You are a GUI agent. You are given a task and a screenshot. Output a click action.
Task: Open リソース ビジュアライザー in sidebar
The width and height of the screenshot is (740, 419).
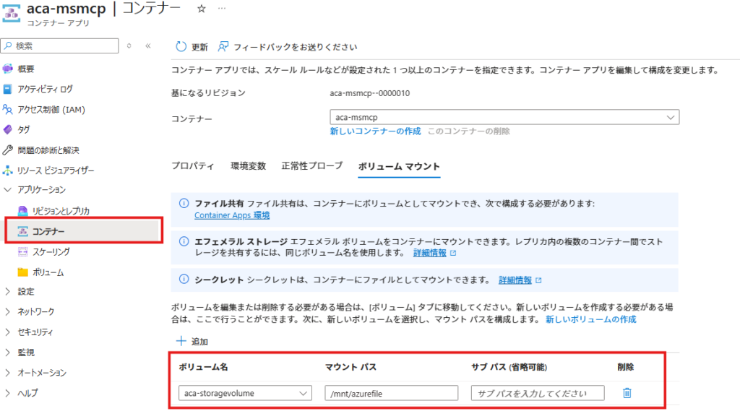(x=56, y=170)
